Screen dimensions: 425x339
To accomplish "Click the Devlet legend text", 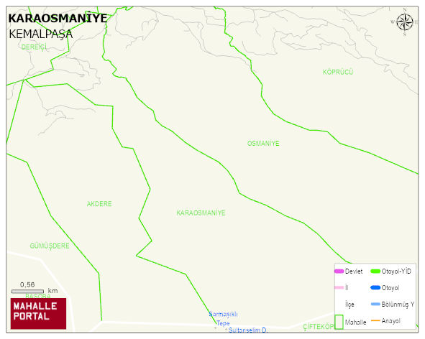I will 354,271.
